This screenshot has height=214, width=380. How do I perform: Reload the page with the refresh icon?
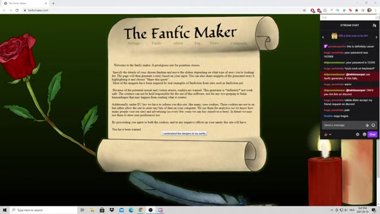(x=17, y=10)
